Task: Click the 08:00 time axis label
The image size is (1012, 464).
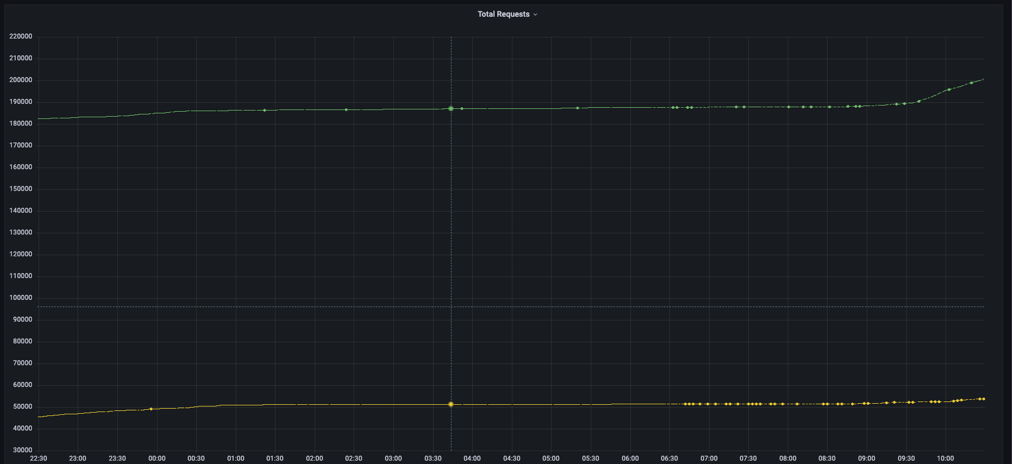Action: coord(788,458)
